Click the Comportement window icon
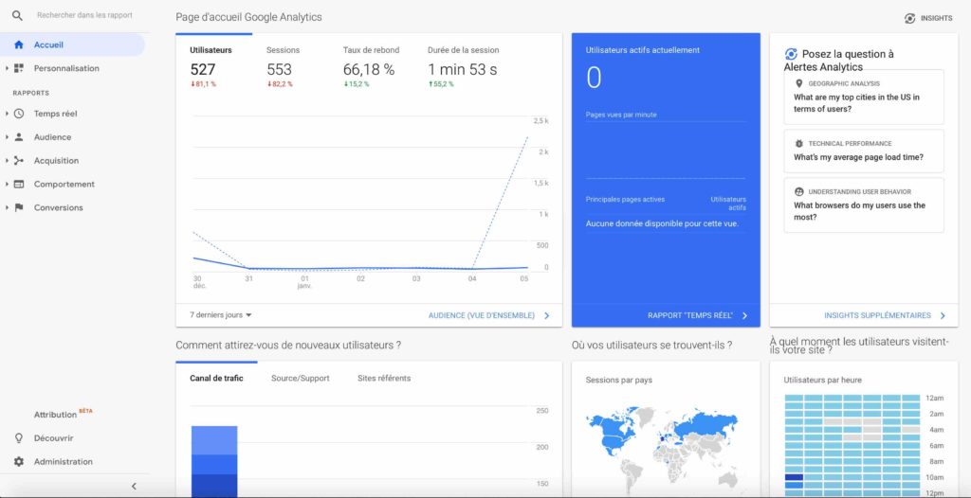The height and width of the screenshot is (498, 971). pyautogui.click(x=19, y=185)
